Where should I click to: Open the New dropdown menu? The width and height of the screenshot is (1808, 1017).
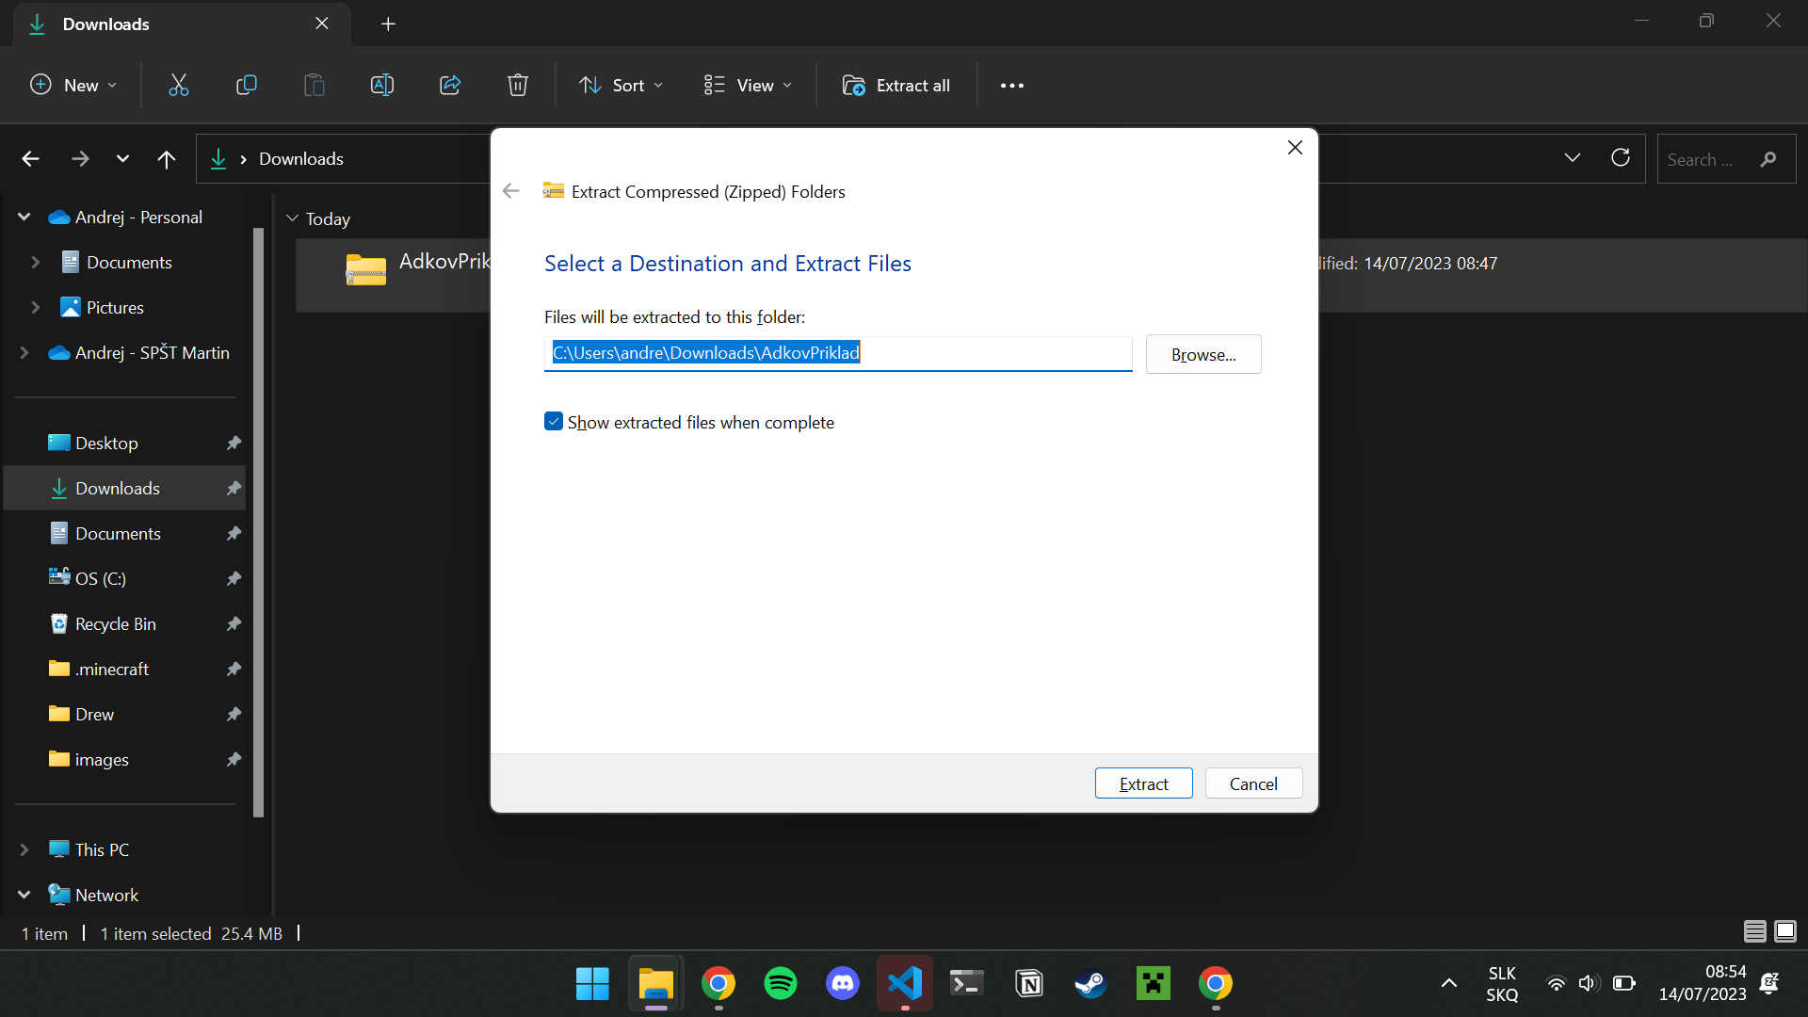click(x=74, y=86)
